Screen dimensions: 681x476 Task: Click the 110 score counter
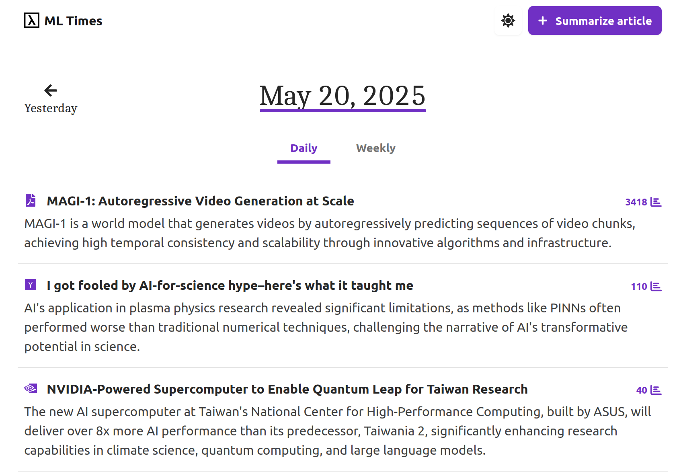click(640, 287)
